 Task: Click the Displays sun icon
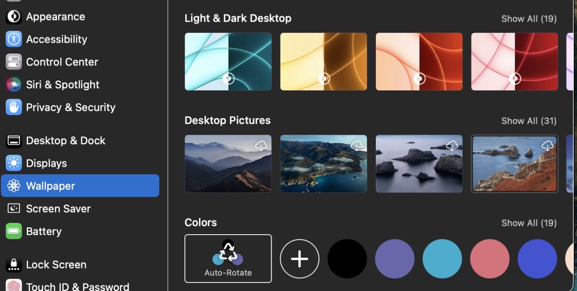[x=14, y=163]
